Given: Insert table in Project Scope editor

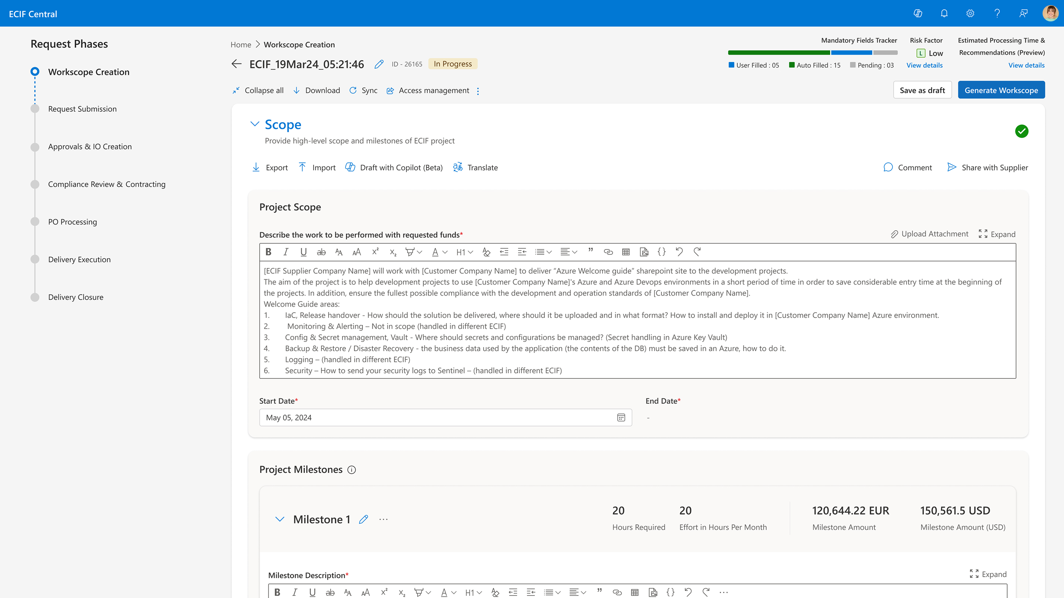Looking at the screenshot, I should tap(626, 252).
